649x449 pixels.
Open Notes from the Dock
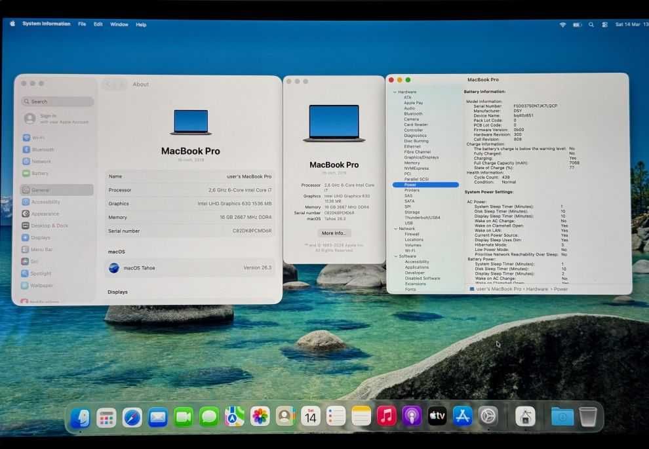(361, 416)
